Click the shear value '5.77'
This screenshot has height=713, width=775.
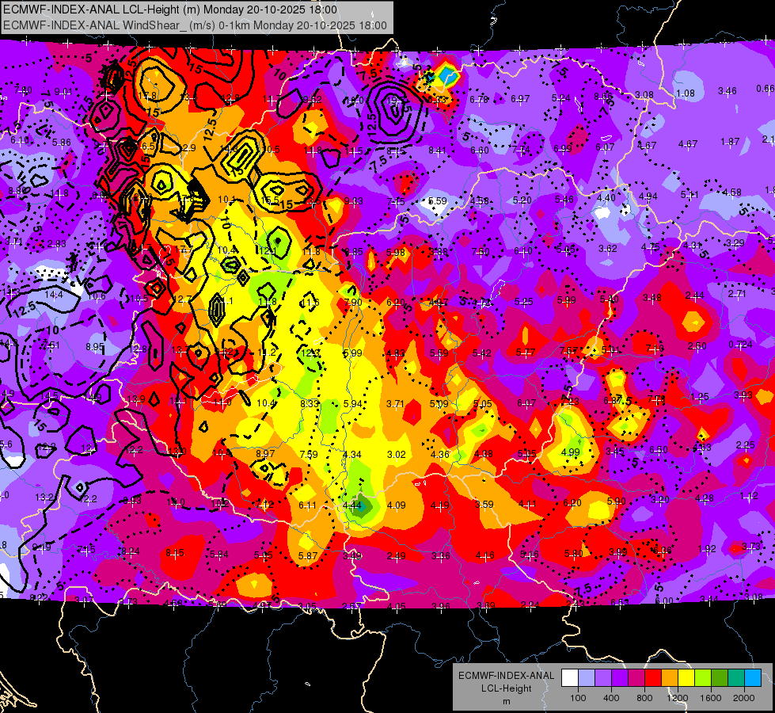tap(526, 353)
